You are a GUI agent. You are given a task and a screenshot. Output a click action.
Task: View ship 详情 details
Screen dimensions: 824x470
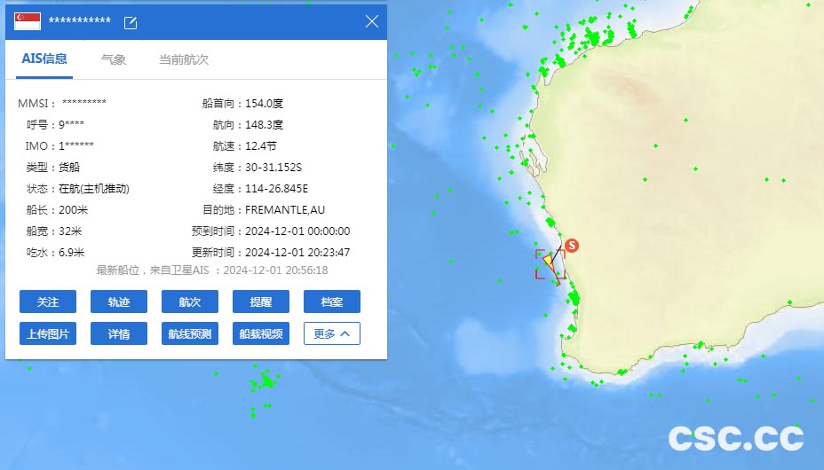click(119, 333)
